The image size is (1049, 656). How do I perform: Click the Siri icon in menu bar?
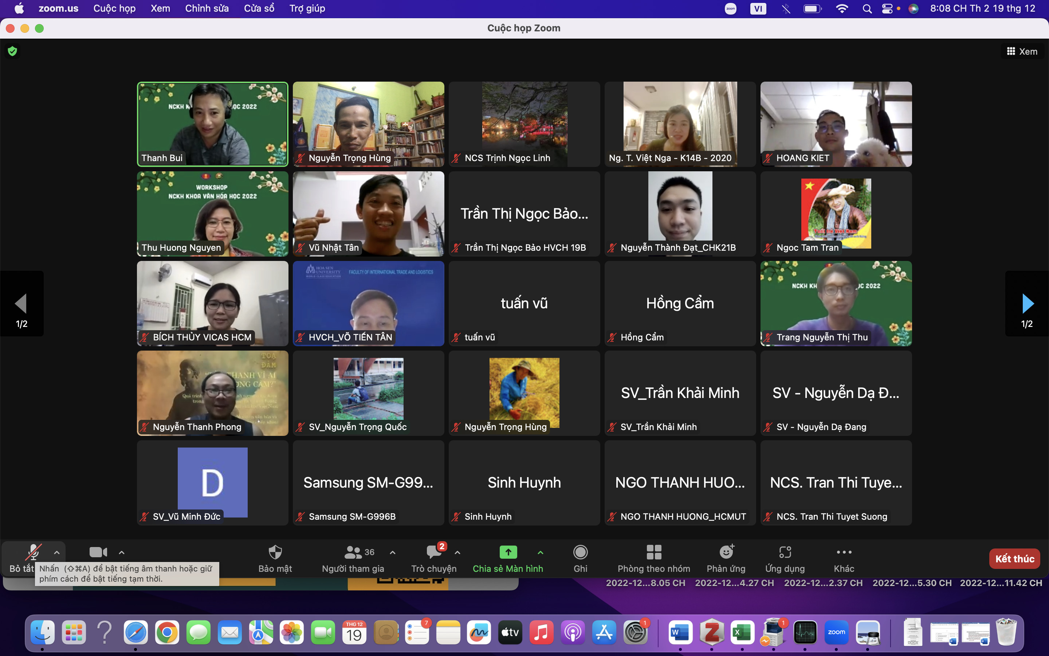pos(914,9)
